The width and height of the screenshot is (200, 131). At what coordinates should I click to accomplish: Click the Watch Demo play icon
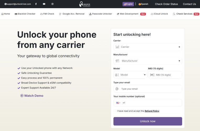coord(22,96)
